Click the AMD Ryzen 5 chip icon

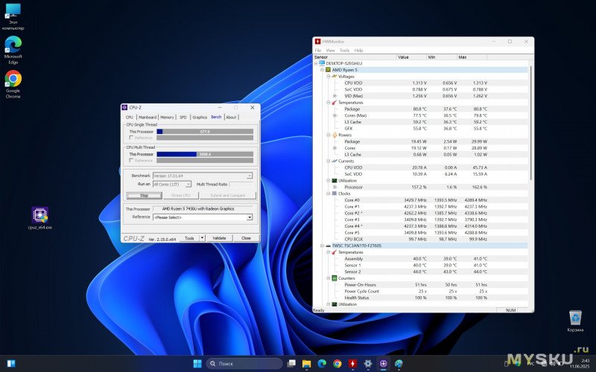pos(328,70)
